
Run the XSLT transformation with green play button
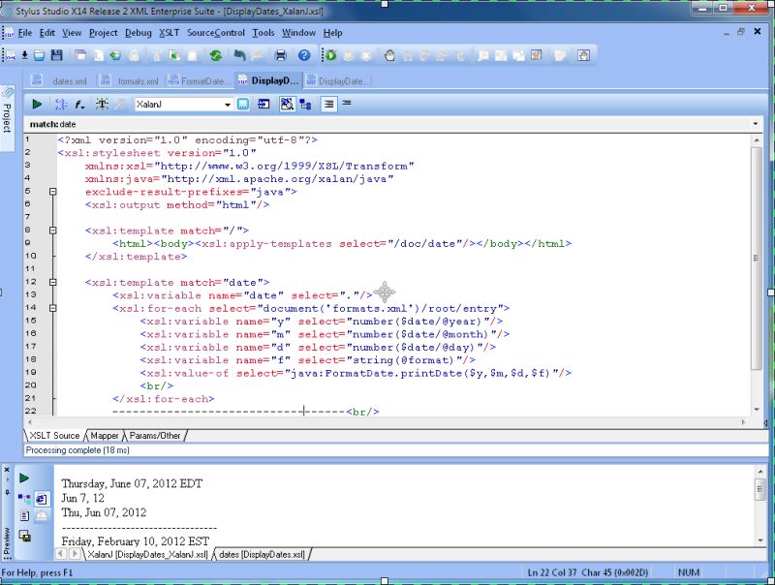[37, 104]
